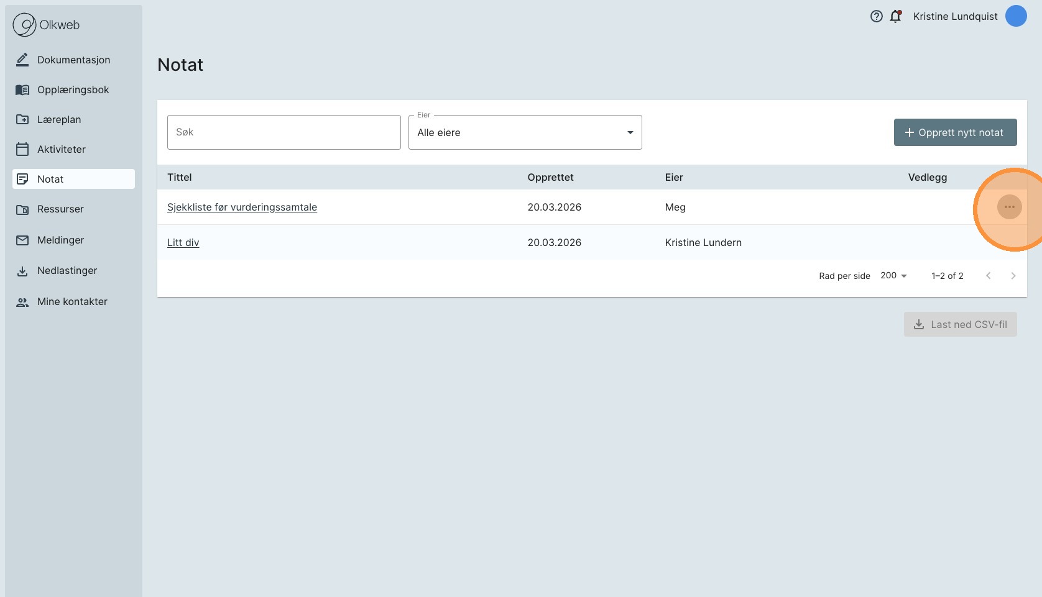The image size is (1042, 597).
Task: Go to next page arrow
Action: point(1013,276)
